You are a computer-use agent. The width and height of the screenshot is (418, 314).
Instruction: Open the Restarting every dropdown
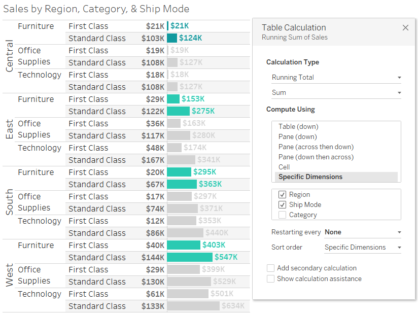point(362,232)
